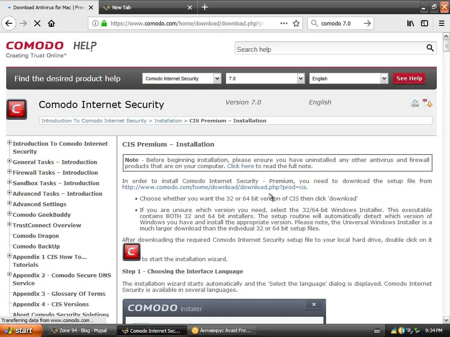450x337 pixels.
Task: Open Comodo BackUp in the tree
Action: (x=36, y=247)
